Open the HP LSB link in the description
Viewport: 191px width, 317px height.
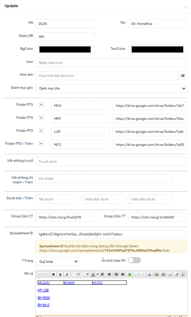pyautogui.click(x=43, y=290)
